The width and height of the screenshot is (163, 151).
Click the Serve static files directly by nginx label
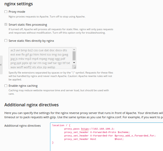coord(31,41)
